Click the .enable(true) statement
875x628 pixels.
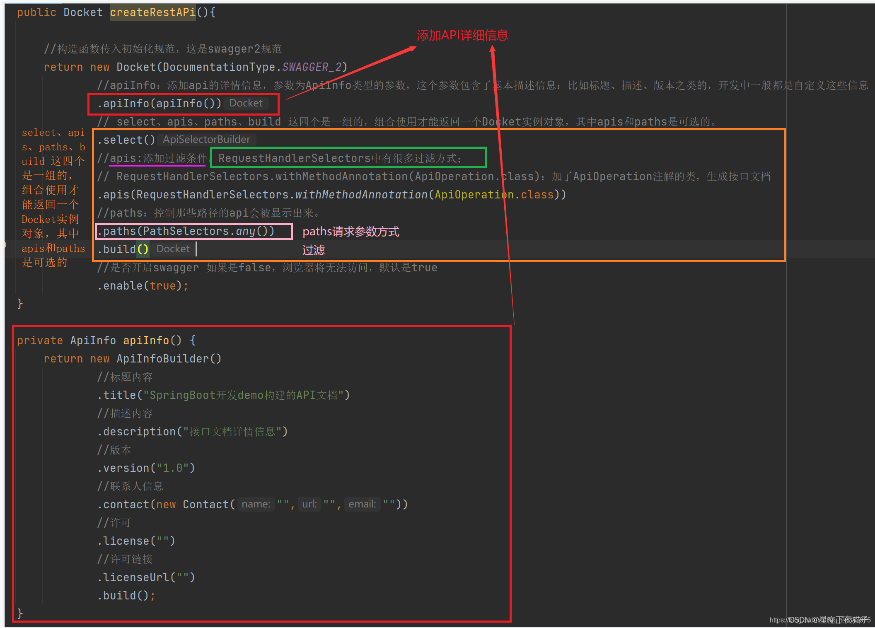tap(143, 286)
